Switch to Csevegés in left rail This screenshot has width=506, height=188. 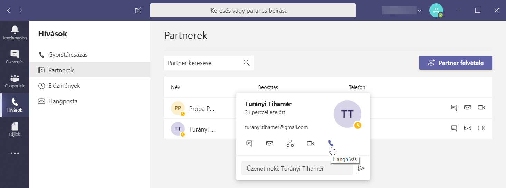point(15,57)
